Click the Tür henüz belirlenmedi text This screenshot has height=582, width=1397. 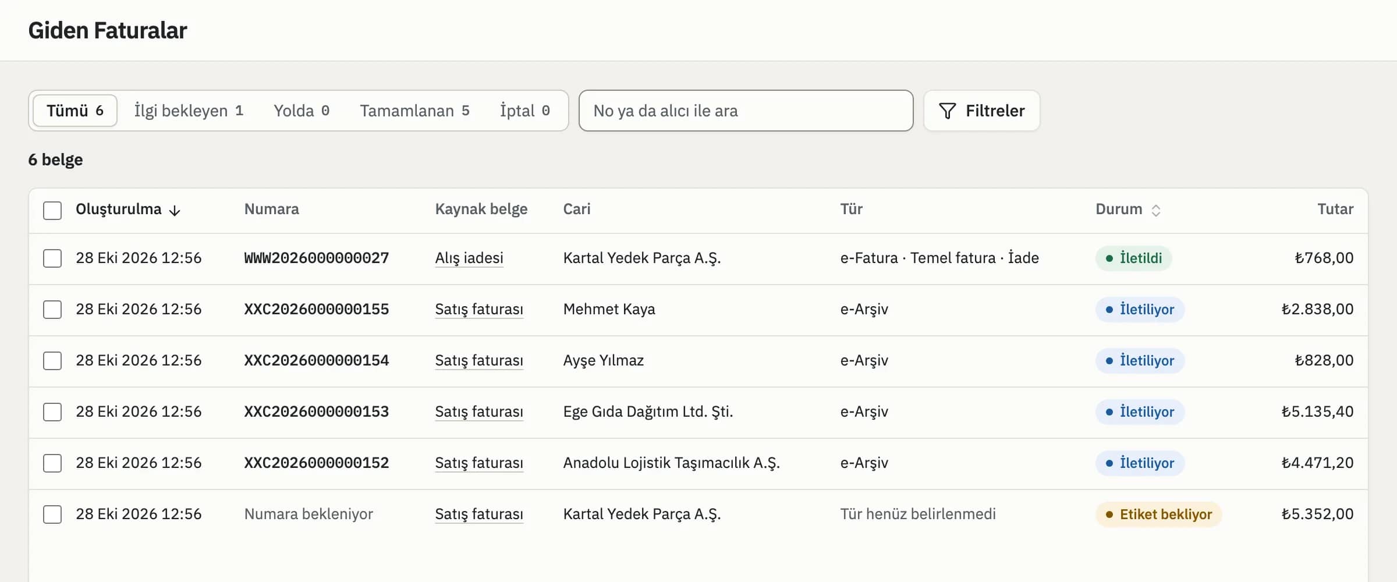pyautogui.click(x=918, y=514)
